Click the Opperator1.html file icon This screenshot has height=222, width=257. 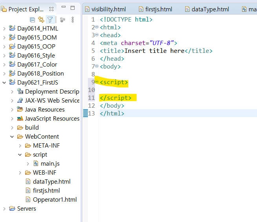[28, 199]
